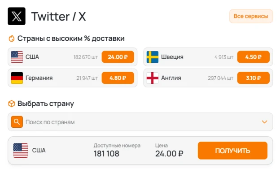280x173 pixels.
Task: Open the Все сервисы button
Action: pyautogui.click(x=251, y=16)
